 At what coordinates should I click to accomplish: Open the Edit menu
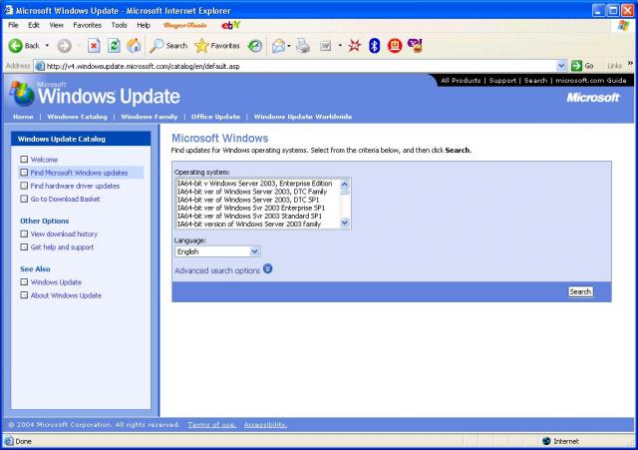[x=34, y=25]
